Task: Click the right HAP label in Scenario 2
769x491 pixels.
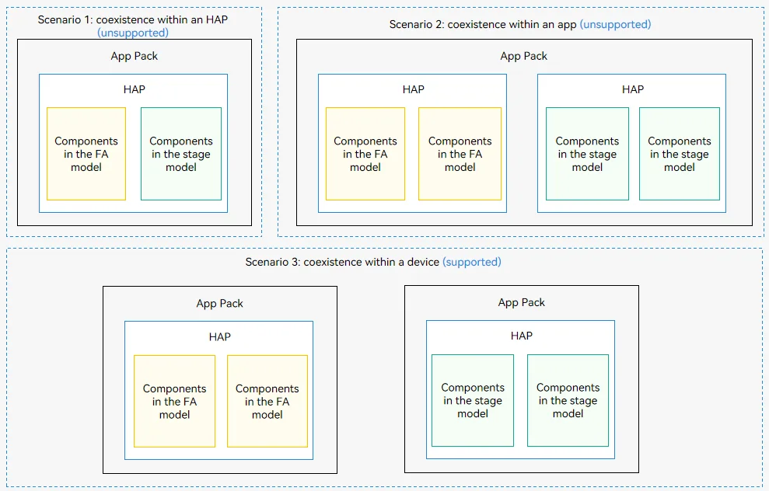Action: (x=633, y=89)
